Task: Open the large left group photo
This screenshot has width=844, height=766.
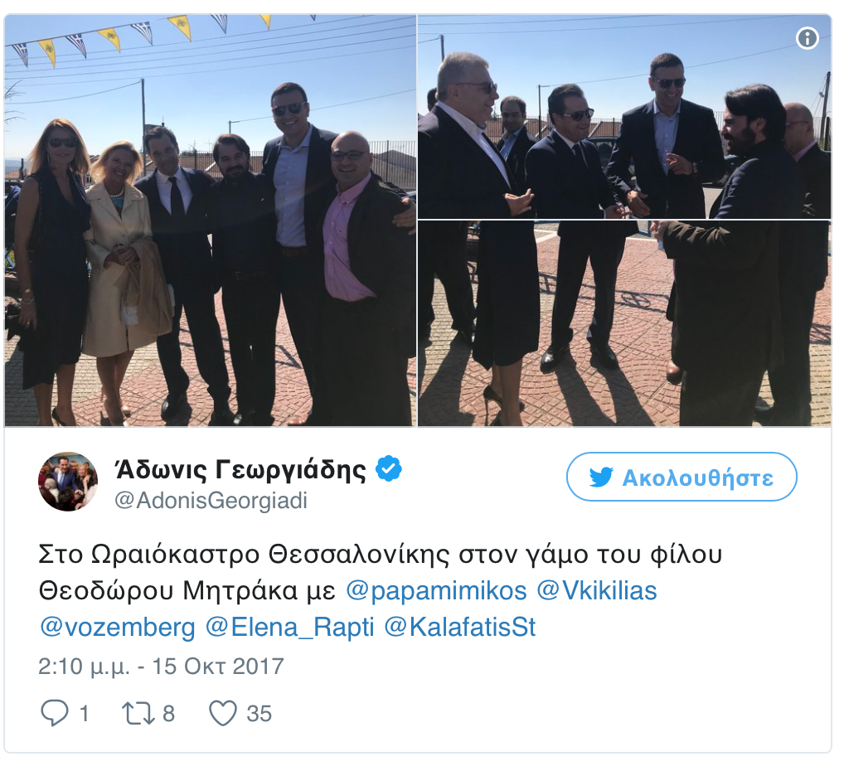Action: point(211,221)
